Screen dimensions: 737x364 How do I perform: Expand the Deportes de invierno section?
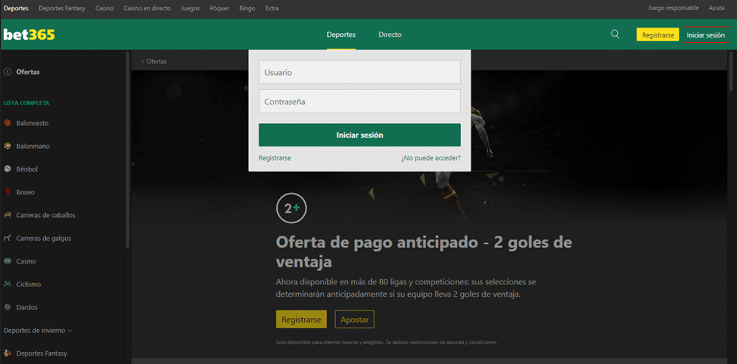[x=38, y=330]
